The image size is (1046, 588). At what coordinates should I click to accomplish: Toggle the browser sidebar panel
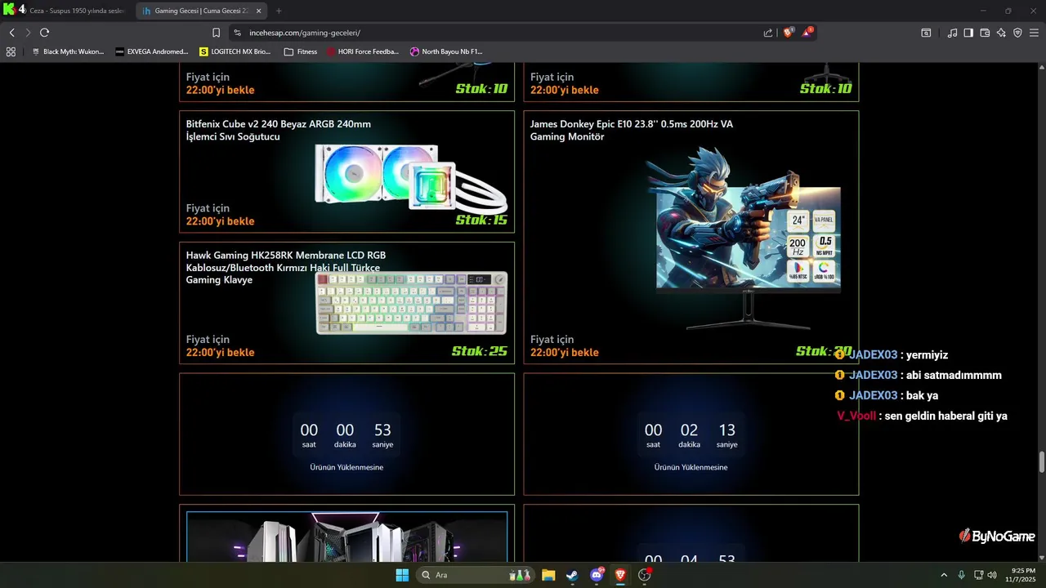[968, 33]
